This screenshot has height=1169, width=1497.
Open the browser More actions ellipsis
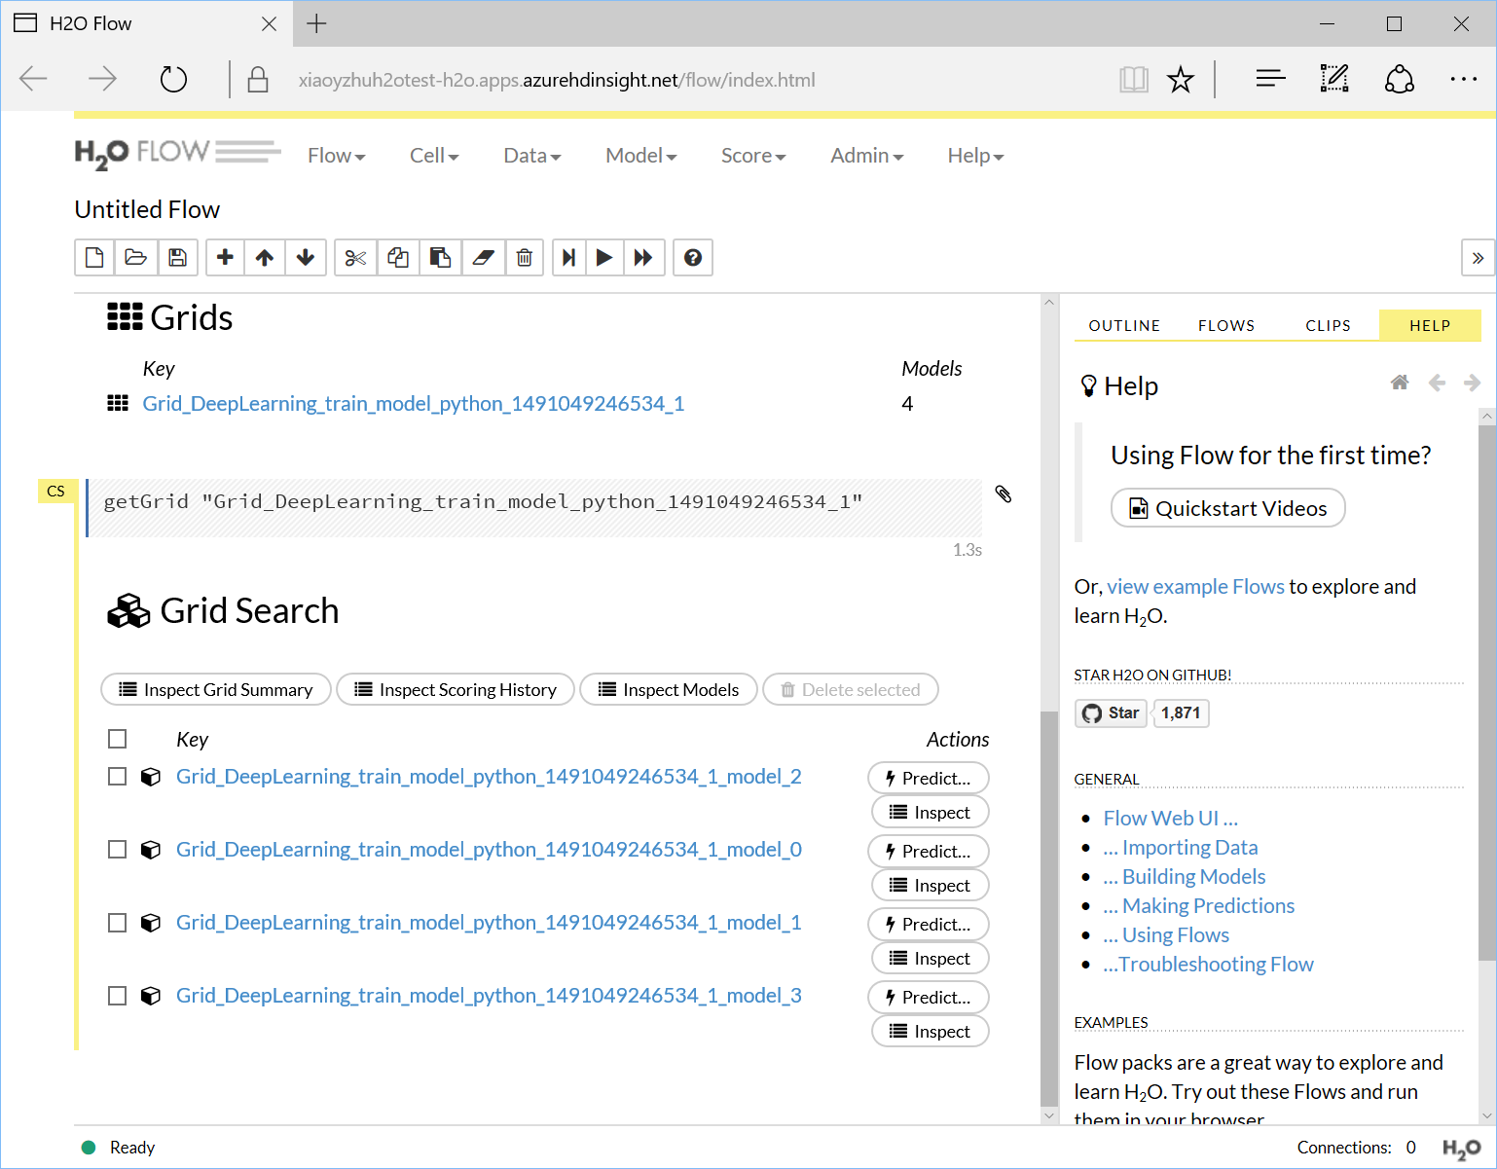point(1463,79)
